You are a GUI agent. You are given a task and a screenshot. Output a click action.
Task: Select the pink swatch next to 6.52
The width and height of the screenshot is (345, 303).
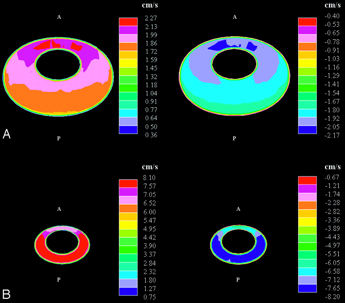128,200
